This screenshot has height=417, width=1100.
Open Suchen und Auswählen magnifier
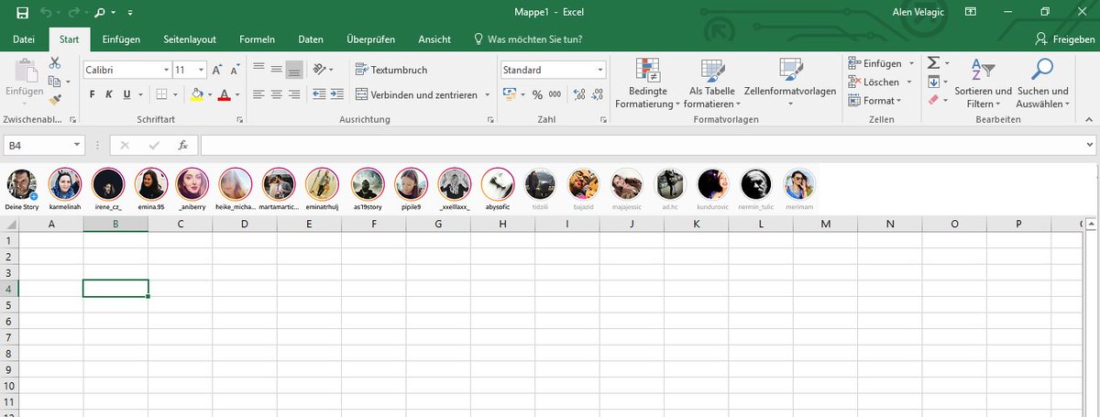pyautogui.click(x=1042, y=83)
